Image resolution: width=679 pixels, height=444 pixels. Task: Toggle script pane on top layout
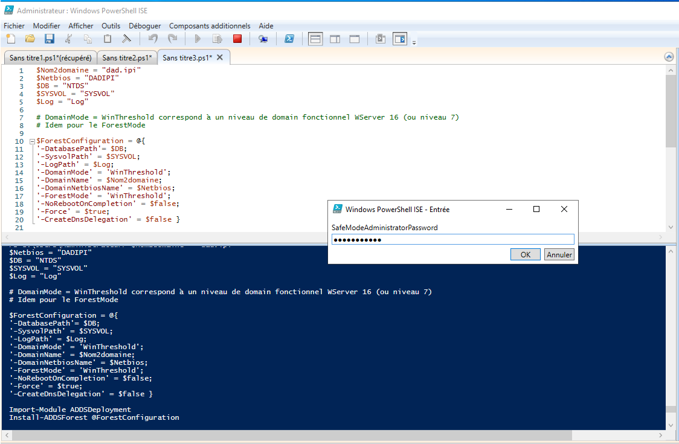(315, 39)
